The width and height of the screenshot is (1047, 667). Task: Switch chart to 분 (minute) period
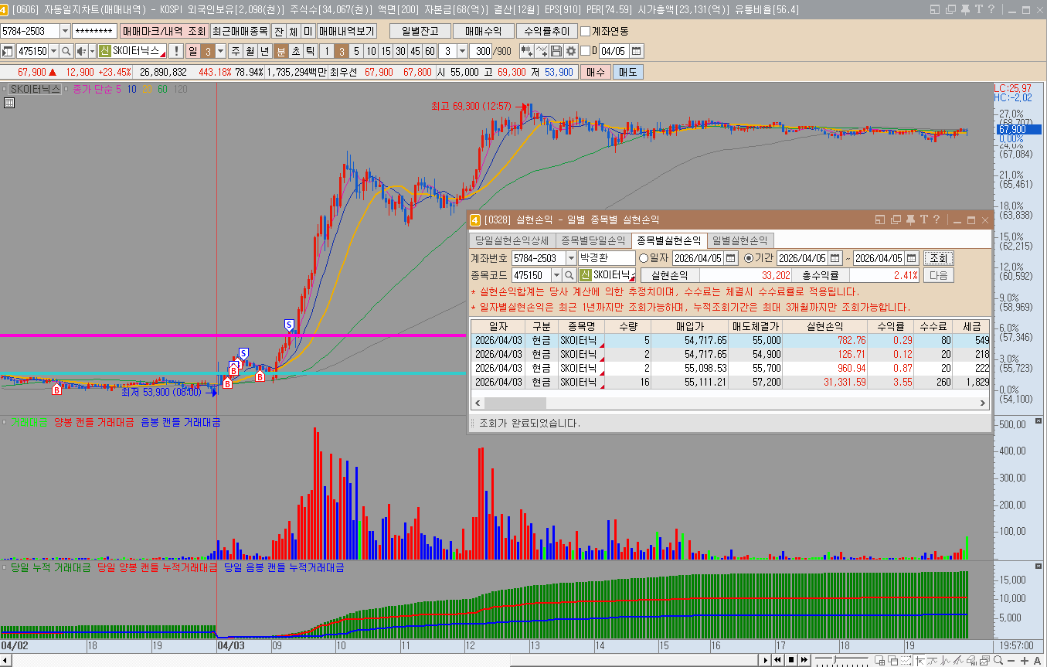281,51
